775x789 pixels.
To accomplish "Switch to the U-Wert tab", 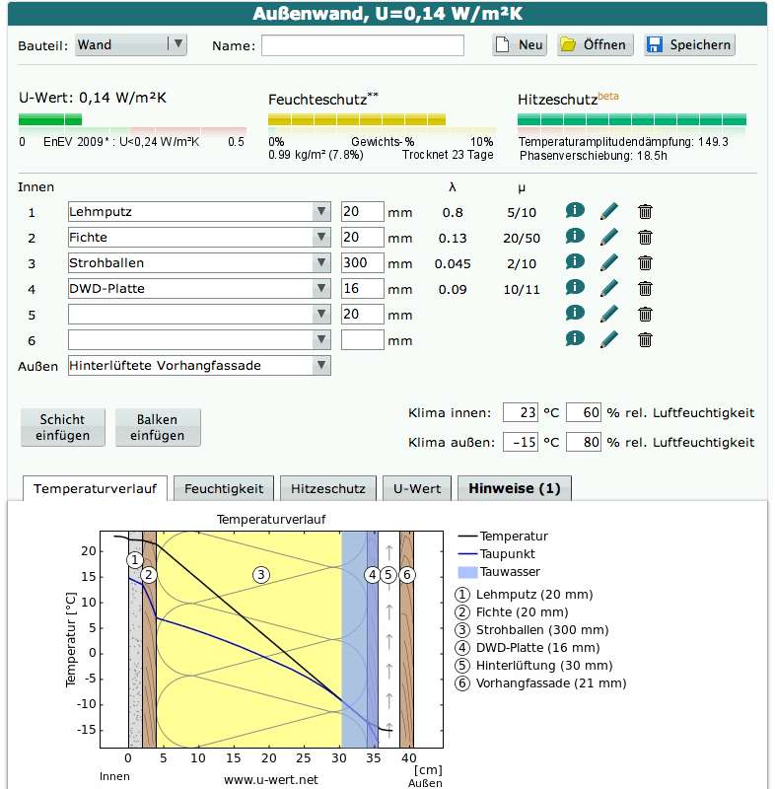I will pyautogui.click(x=417, y=488).
